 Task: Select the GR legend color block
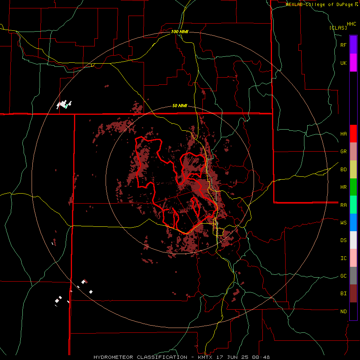pos(353,152)
